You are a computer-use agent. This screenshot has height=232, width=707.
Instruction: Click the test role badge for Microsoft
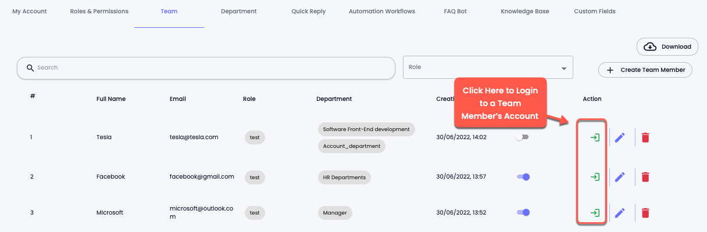tap(255, 213)
